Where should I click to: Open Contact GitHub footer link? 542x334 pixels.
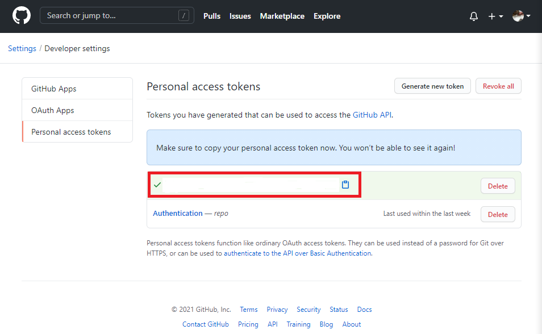(206, 324)
